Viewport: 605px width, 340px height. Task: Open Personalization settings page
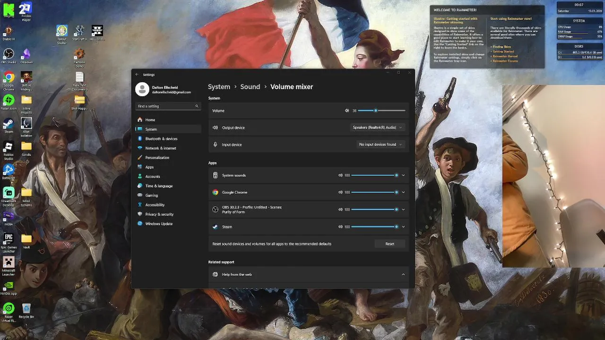tap(168, 157)
